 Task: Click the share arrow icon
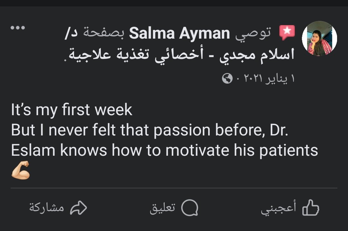(x=79, y=208)
